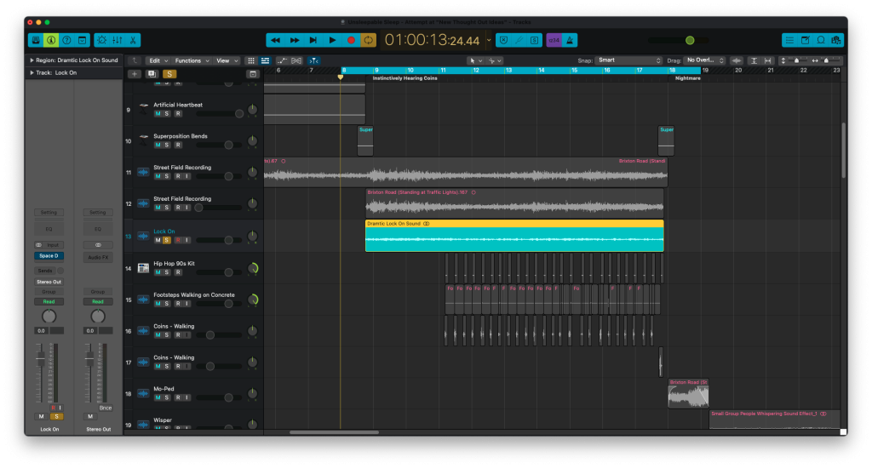
Task: Expand the Track Lock On disclosure triangle
Action: pos(32,73)
